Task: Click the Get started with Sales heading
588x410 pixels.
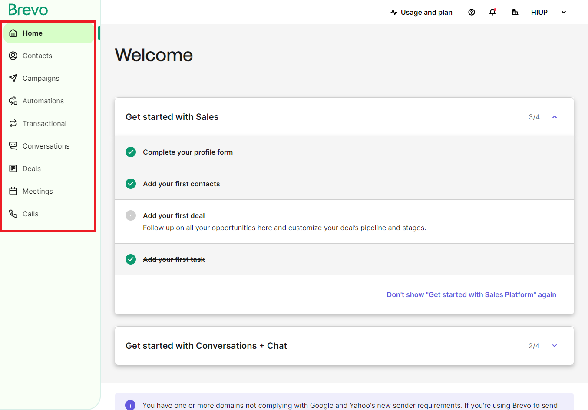Action: [x=172, y=117]
